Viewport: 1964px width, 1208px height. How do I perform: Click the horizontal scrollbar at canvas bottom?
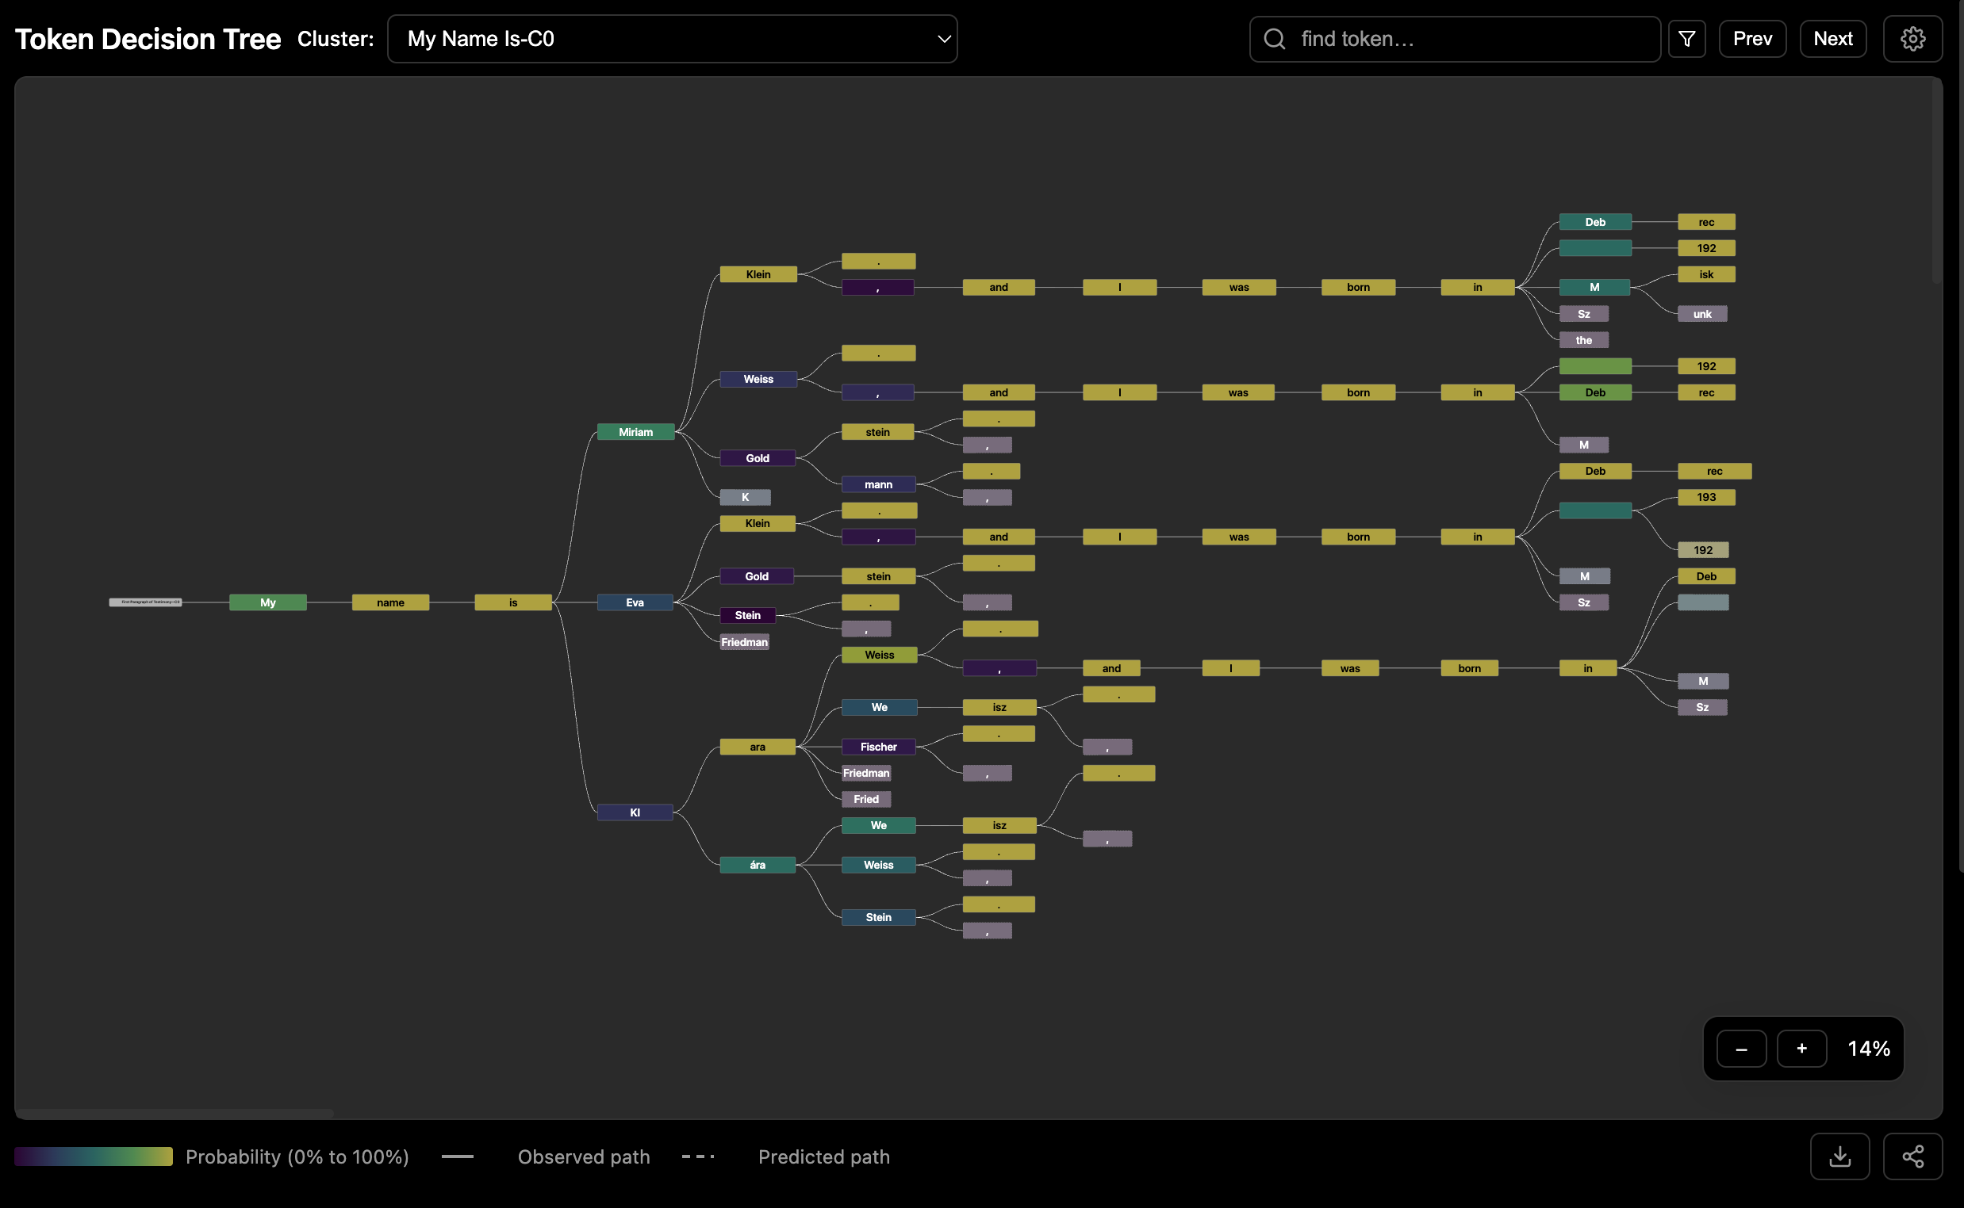pyautogui.click(x=175, y=1113)
